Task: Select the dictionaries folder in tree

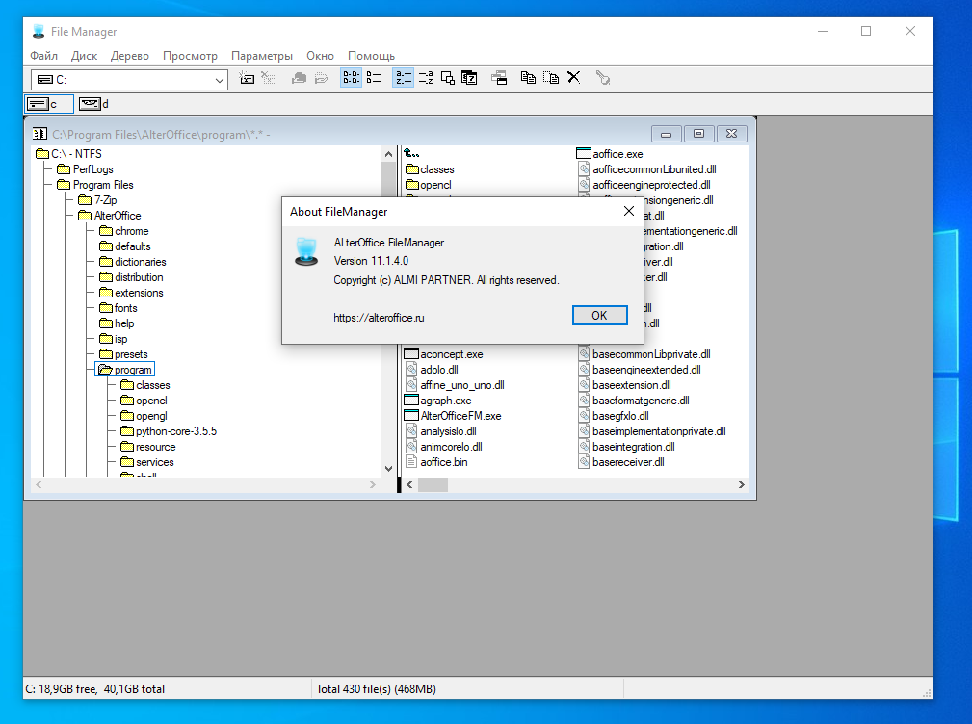Action: (x=133, y=262)
